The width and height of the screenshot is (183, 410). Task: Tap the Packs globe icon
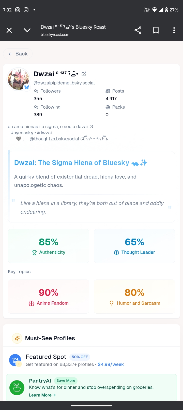[x=108, y=107]
